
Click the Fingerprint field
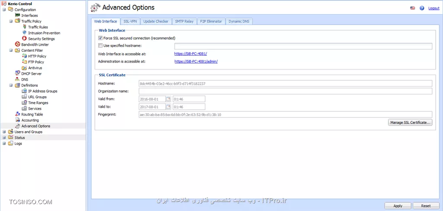[286, 114]
